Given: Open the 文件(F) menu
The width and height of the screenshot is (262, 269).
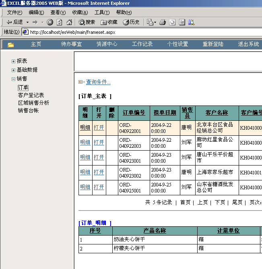Looking at the screenshot, I should coord(15,12).
